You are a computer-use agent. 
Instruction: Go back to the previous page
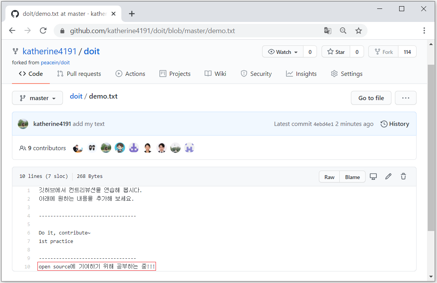click(x=12, y=30)
